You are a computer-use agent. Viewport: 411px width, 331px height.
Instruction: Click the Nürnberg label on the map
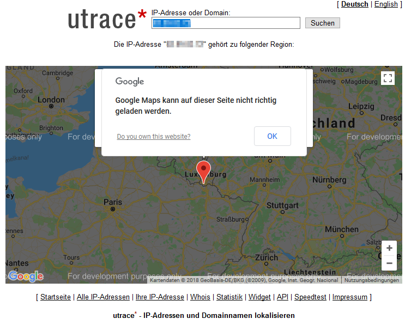329,180
